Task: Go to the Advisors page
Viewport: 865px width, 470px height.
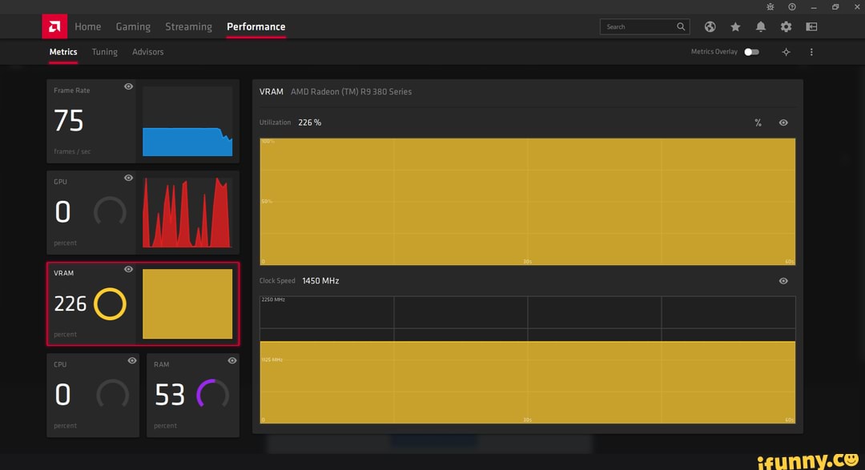Action: (147, 51)
